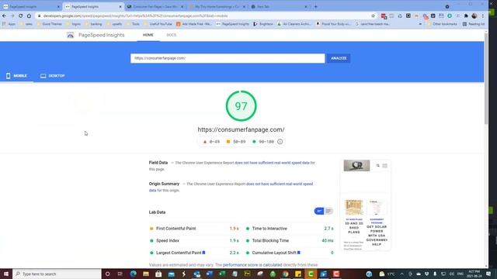Viewport: 497px width, 279px height.
Task: Click the Total Blocking Time metric label
Action: point(270,241)
